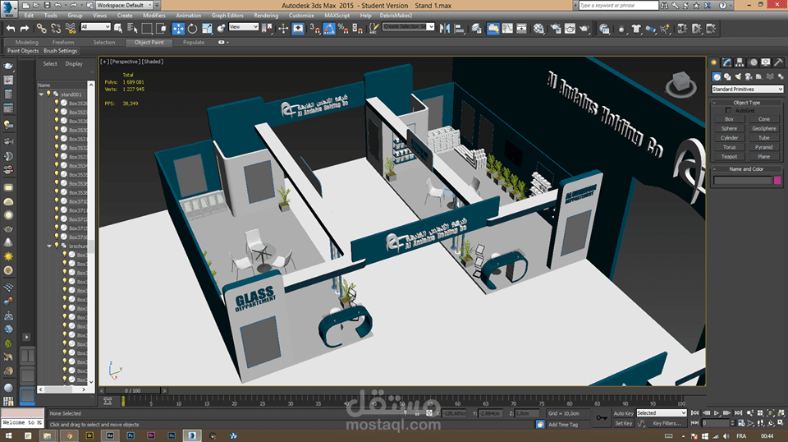Collapse the brochure group tree node
Screen dimensions: 788x442
[x=48, y=246]
